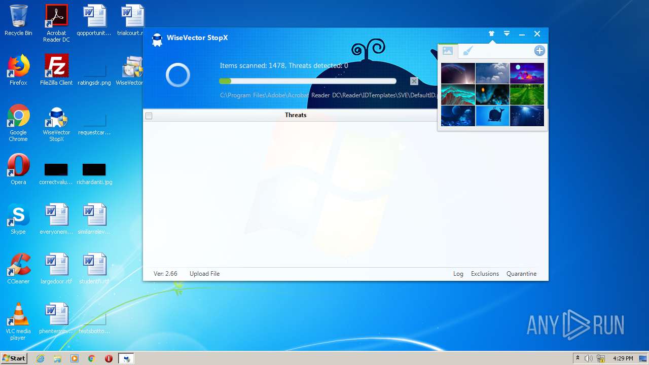Select the everyonem... Word document
This screenshot has width=649, height=365.
[x=56, y=219]
